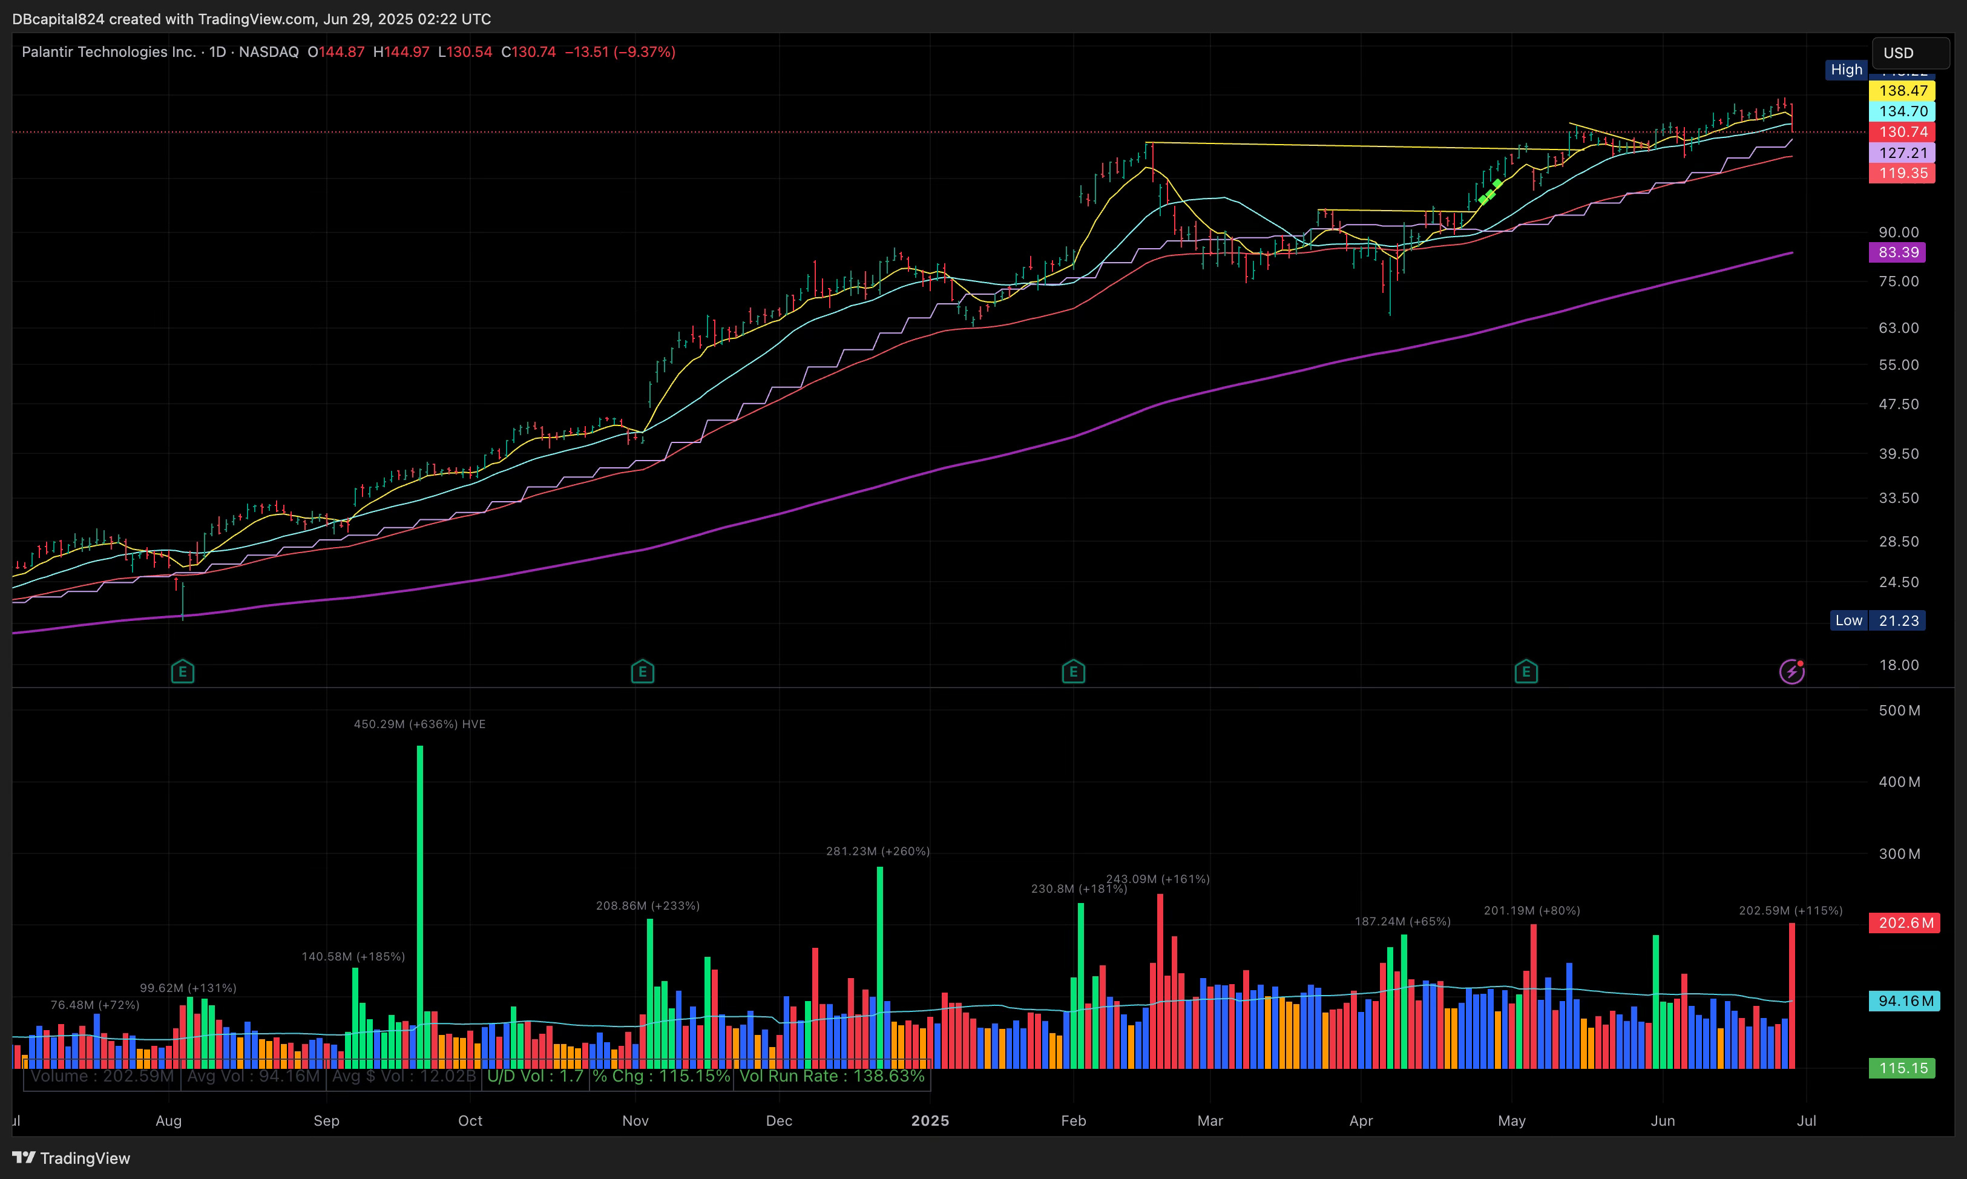
Task: Click the Palantir Technologies Inc. symbol title
Action: click(x=109, y=51)
